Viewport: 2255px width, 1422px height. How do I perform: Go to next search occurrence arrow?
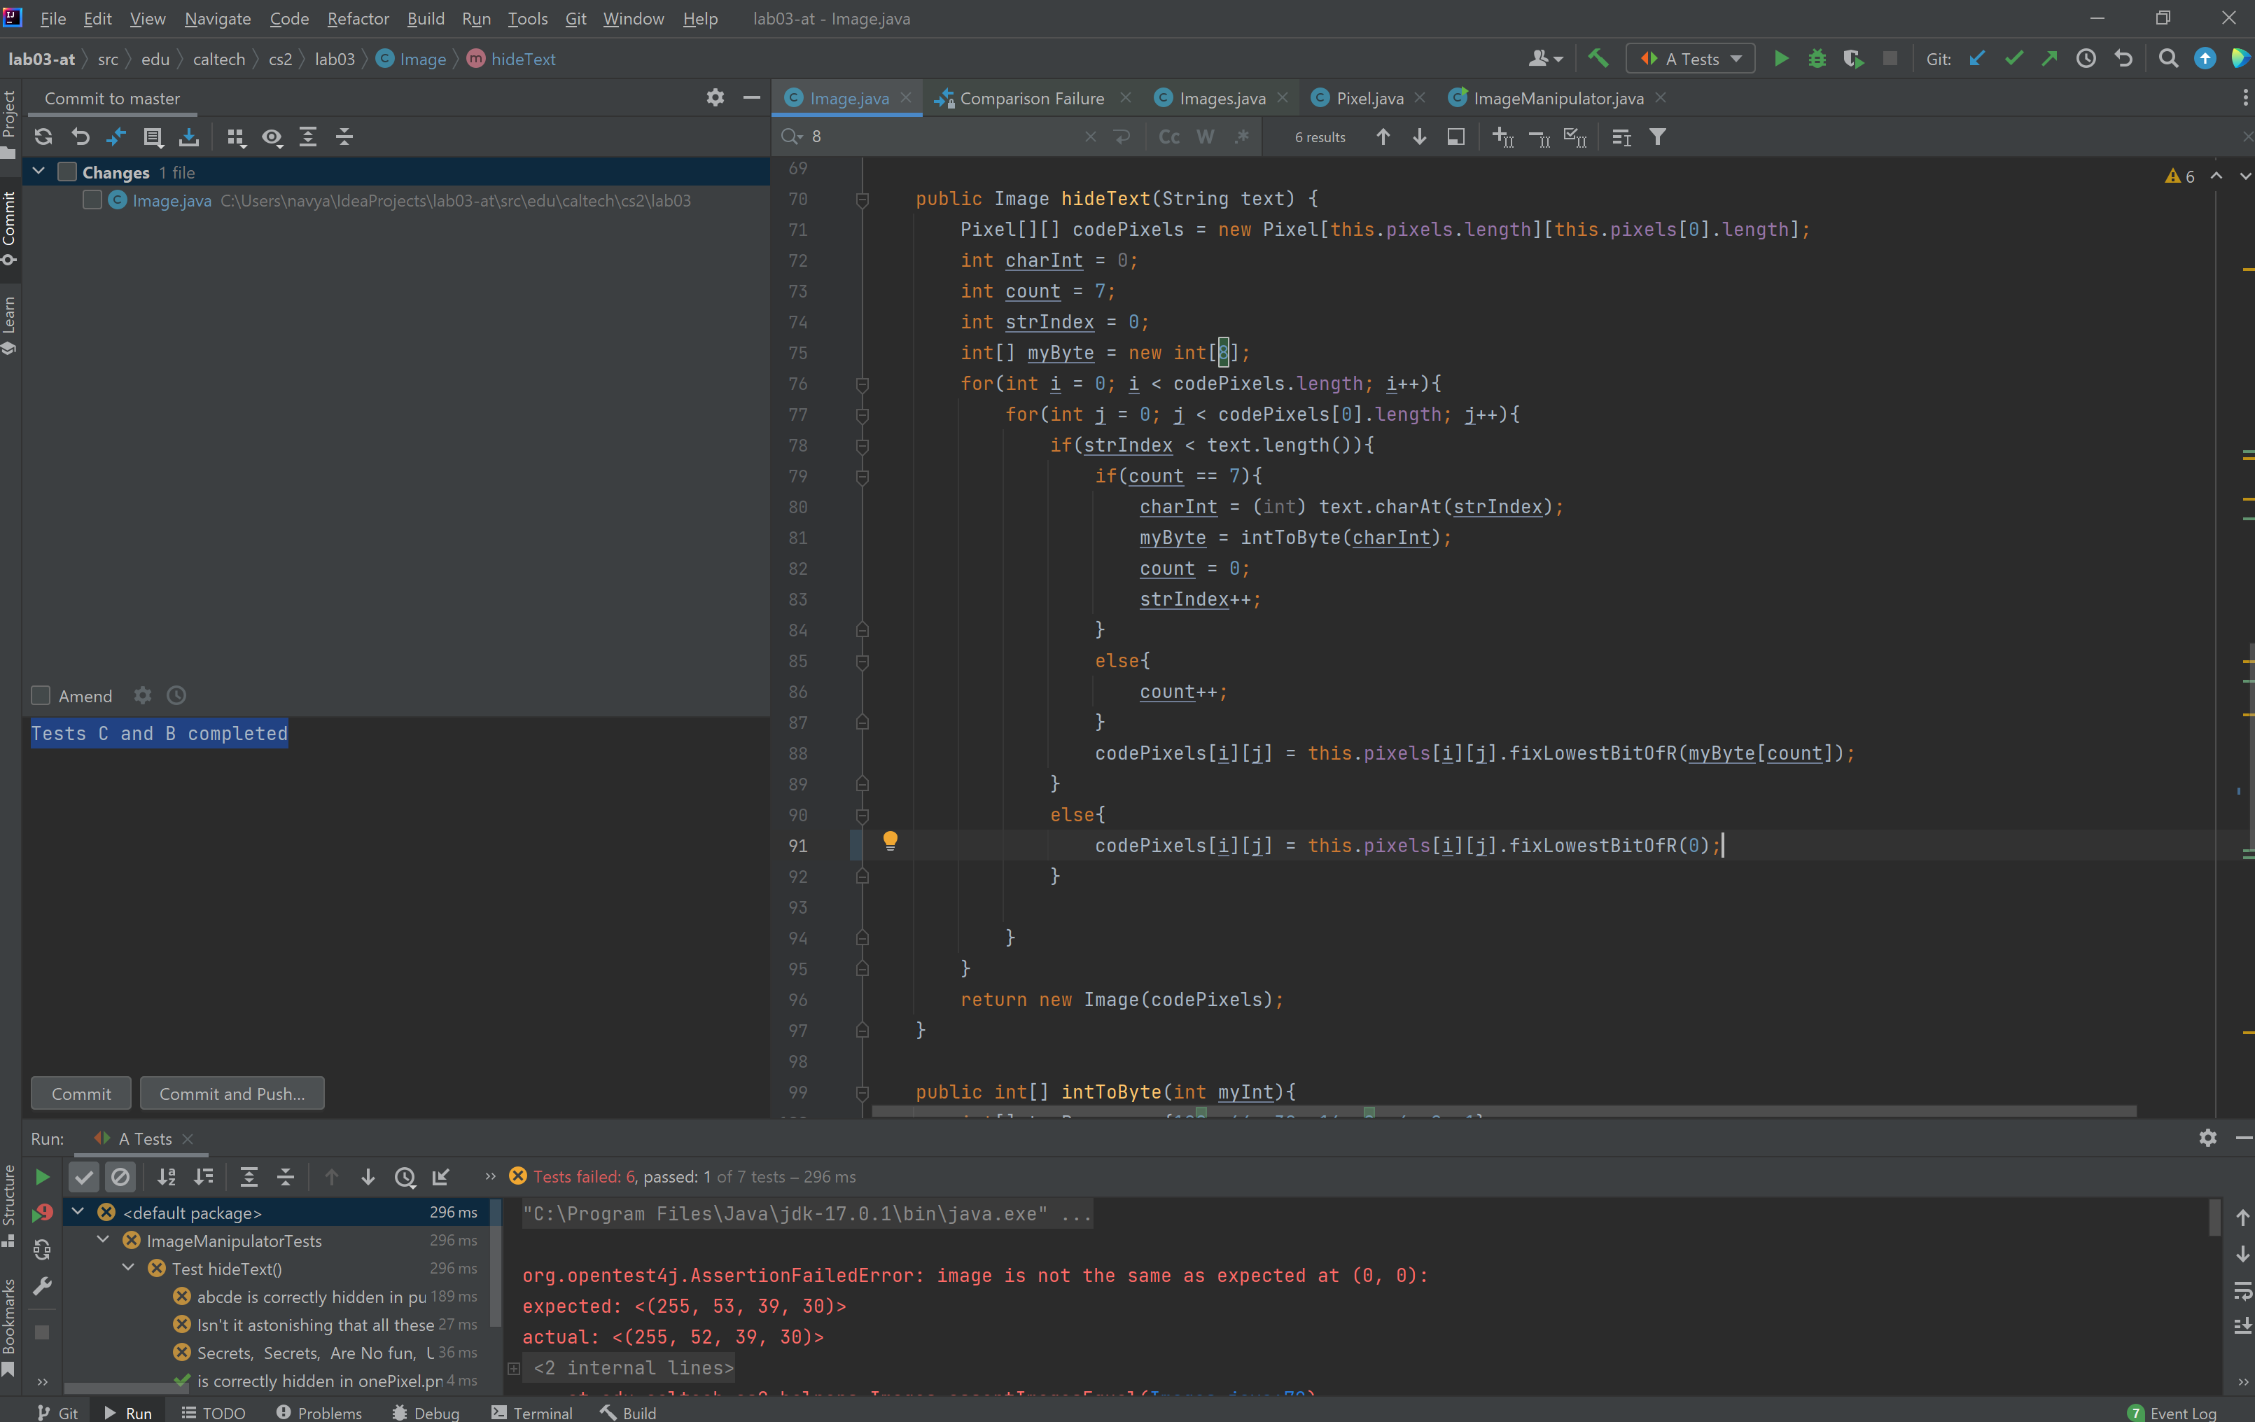click(1419, 137)
